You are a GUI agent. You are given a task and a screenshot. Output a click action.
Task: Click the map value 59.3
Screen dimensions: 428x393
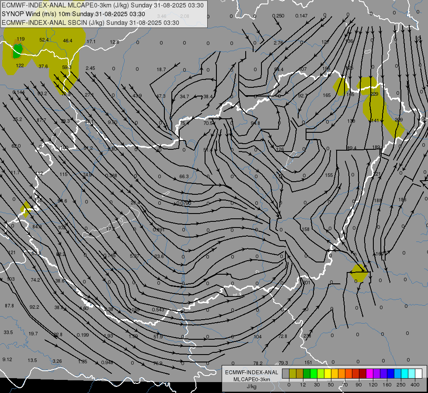pos(66,67)
